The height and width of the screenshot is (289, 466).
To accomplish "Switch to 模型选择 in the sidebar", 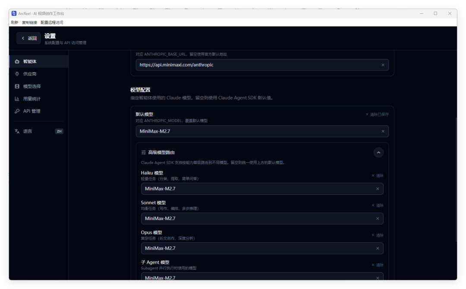I will point(39,86).
